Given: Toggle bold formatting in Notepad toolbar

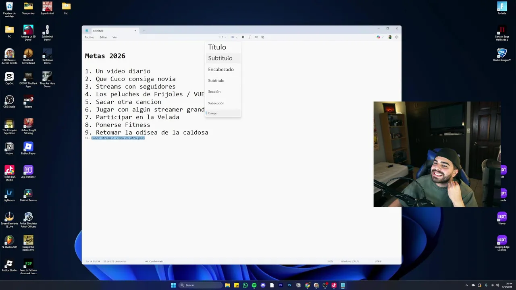Looking at the screenshot, I should pos(243,37).
